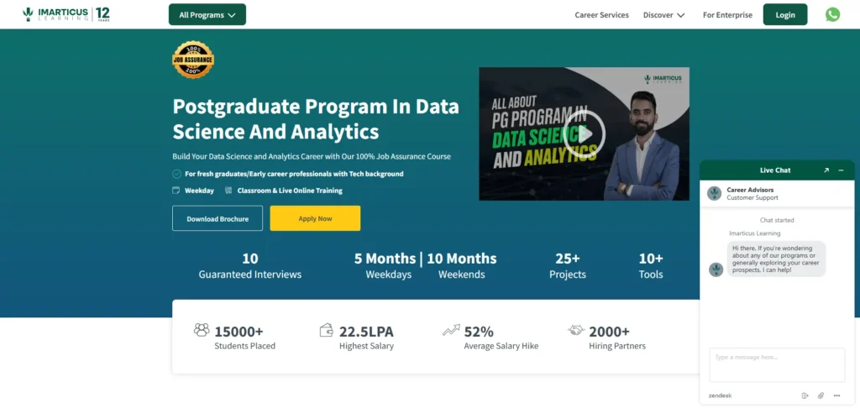Click the Job Assurance badge
This screenshot has height=408, width=860.
tap(192, 60)
